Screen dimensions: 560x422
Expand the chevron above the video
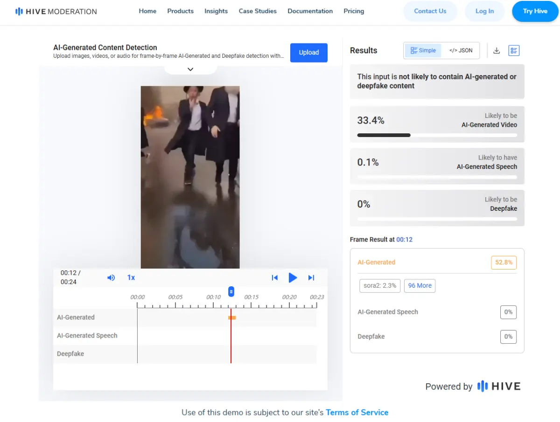click(x=190, y=69)
